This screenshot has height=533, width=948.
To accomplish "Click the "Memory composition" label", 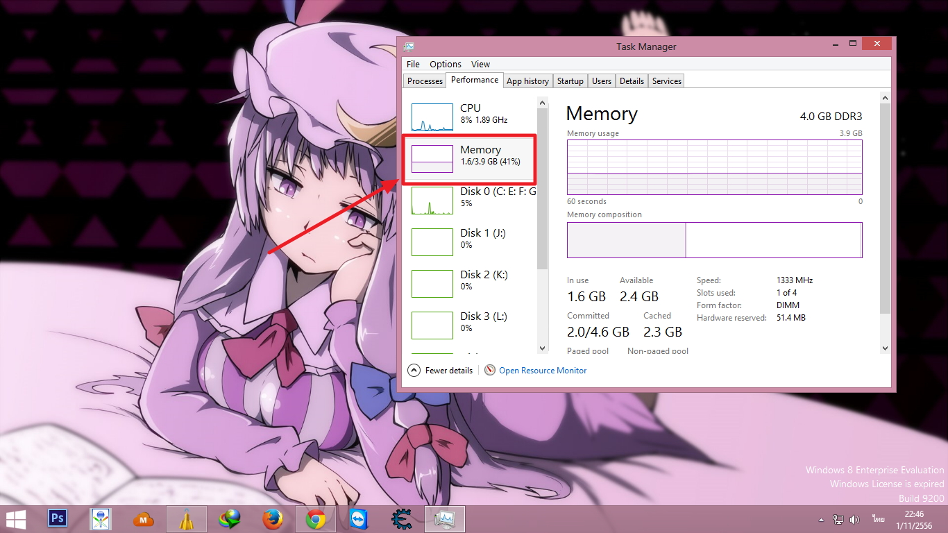I will [604, 215].
